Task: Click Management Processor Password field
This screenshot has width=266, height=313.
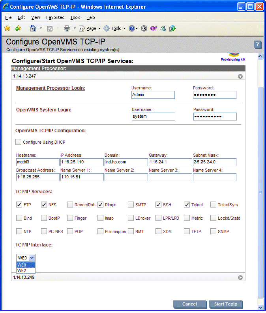Action: [215, 95]
